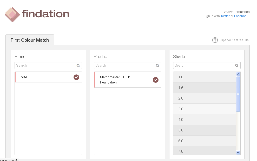Open the question mark help icon
The image size is (257, 161).
[215, 40]
